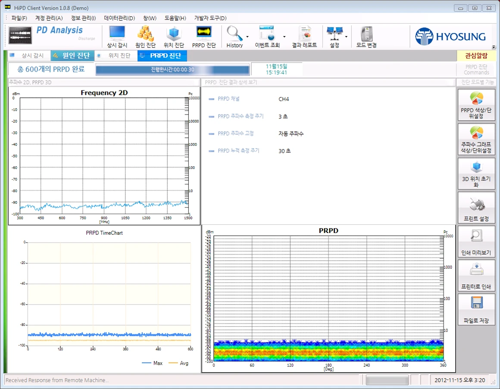This screenshot has height=389, width=500.
Task: Click the Frequency 2D chart title
Action: [x=104, y=93]
